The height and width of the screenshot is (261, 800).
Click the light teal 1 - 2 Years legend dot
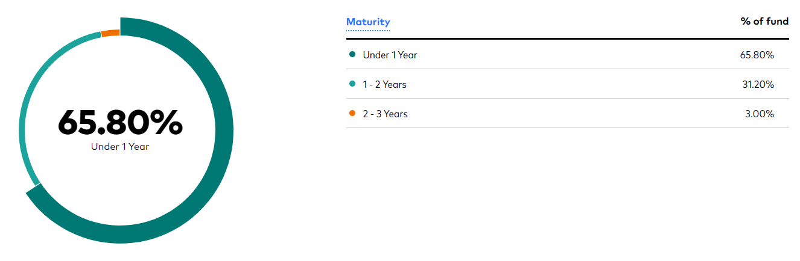pos(352,84)
